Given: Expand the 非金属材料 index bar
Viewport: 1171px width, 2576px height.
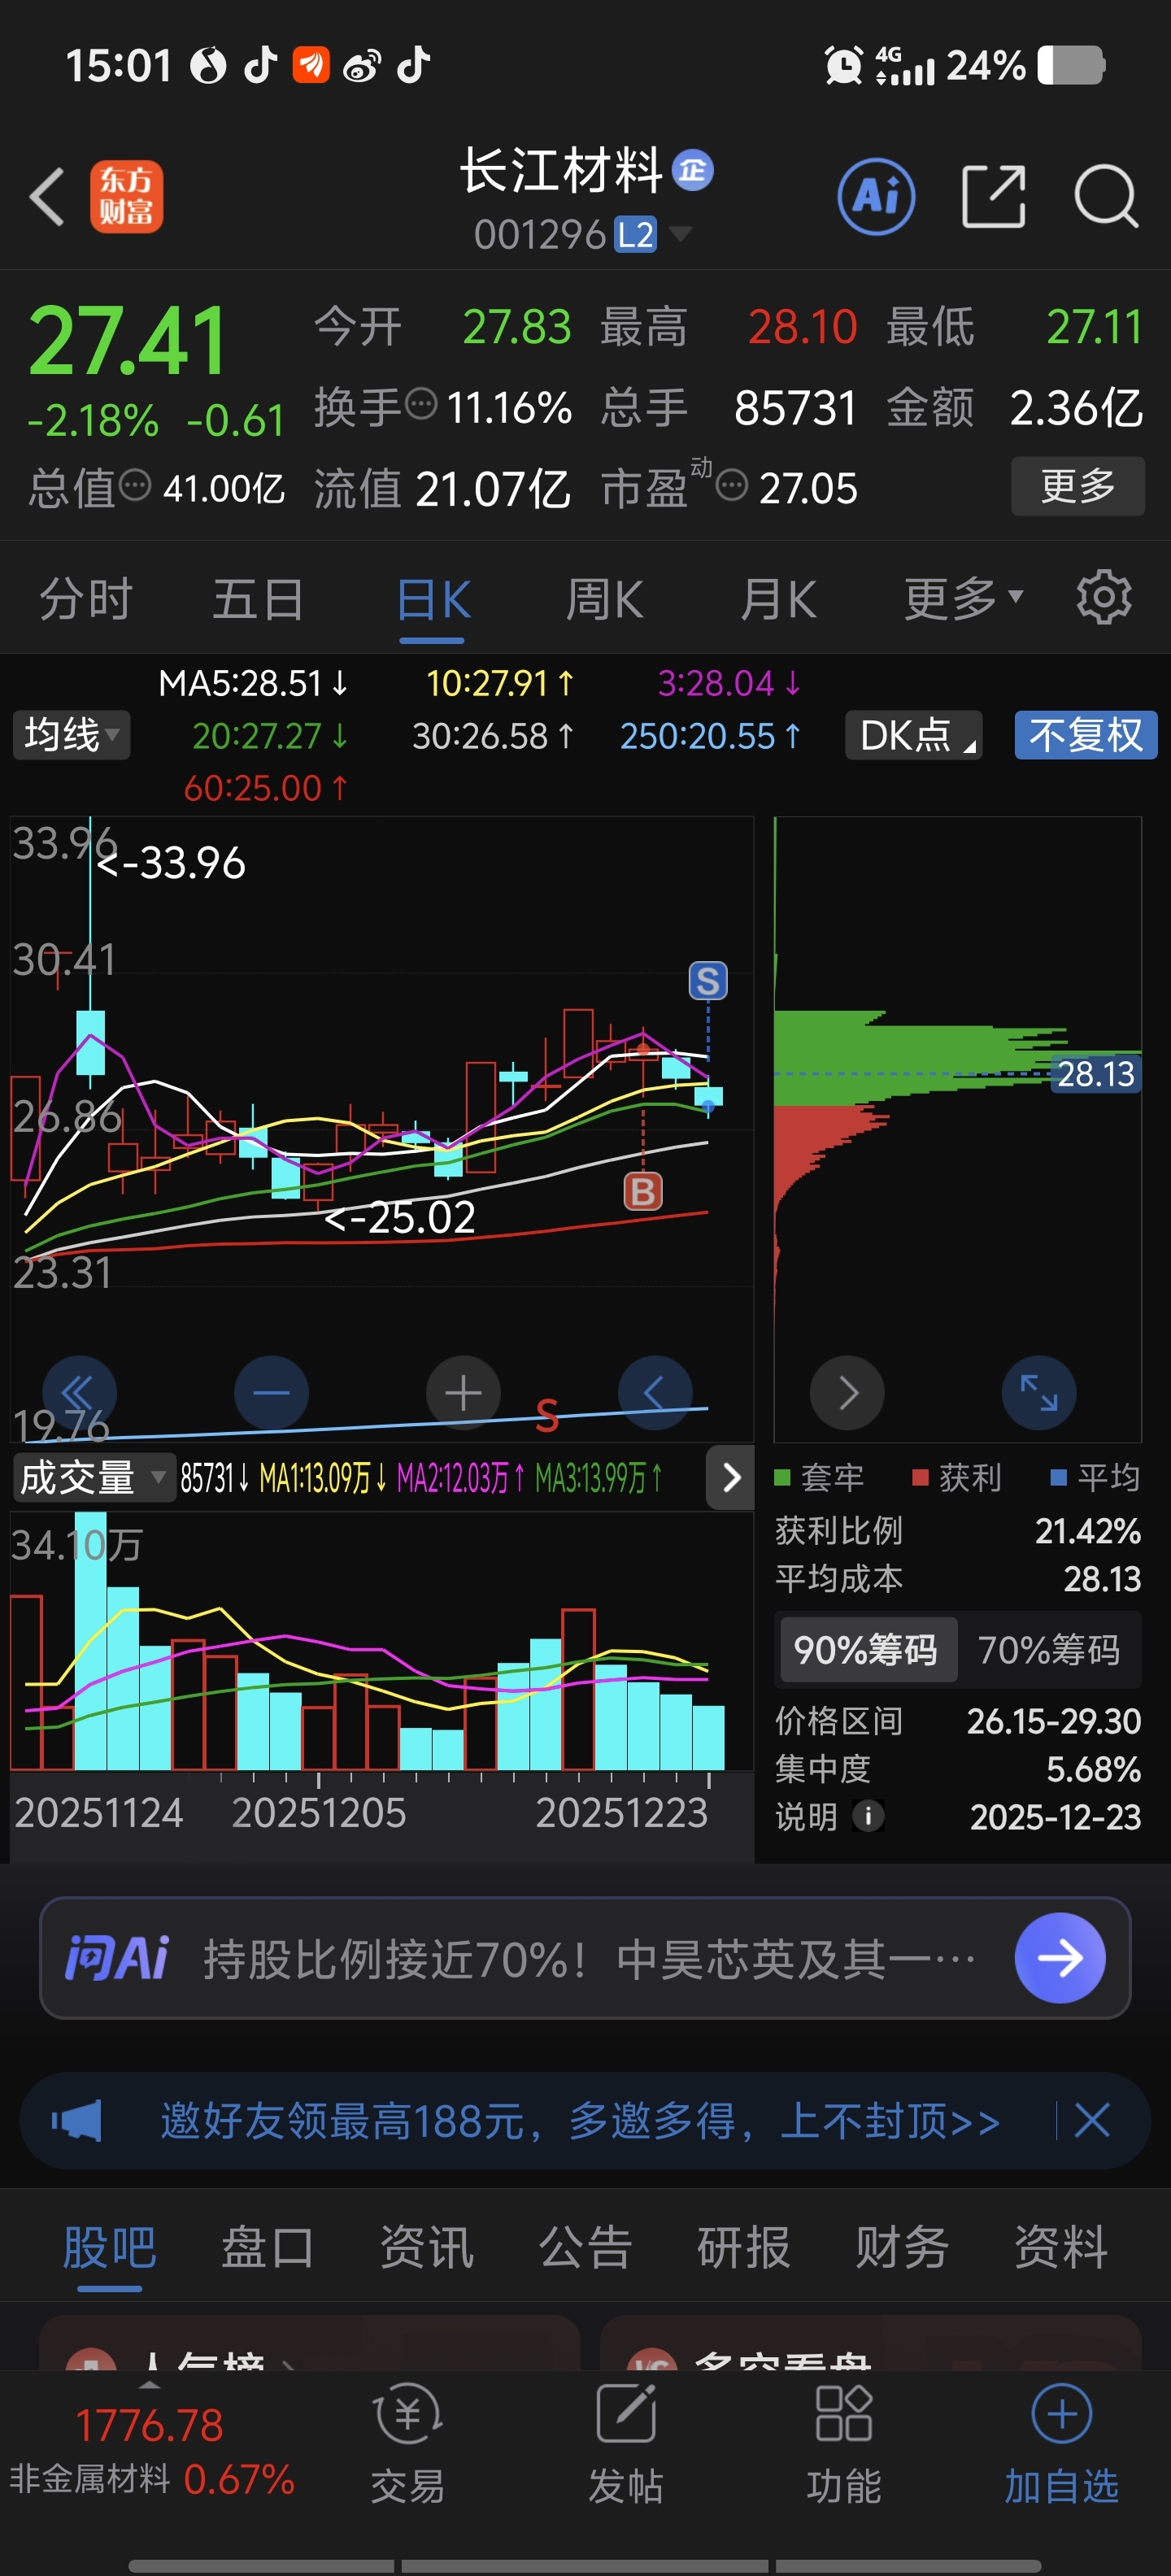Looking at the screenshot, I should [x=150, y=2386].
